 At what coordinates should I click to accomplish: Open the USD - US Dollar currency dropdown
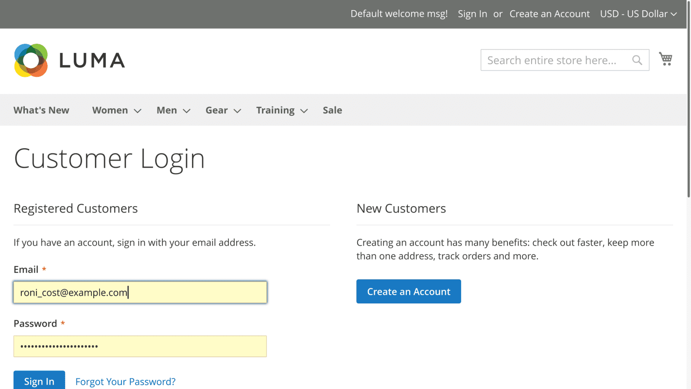638,14
